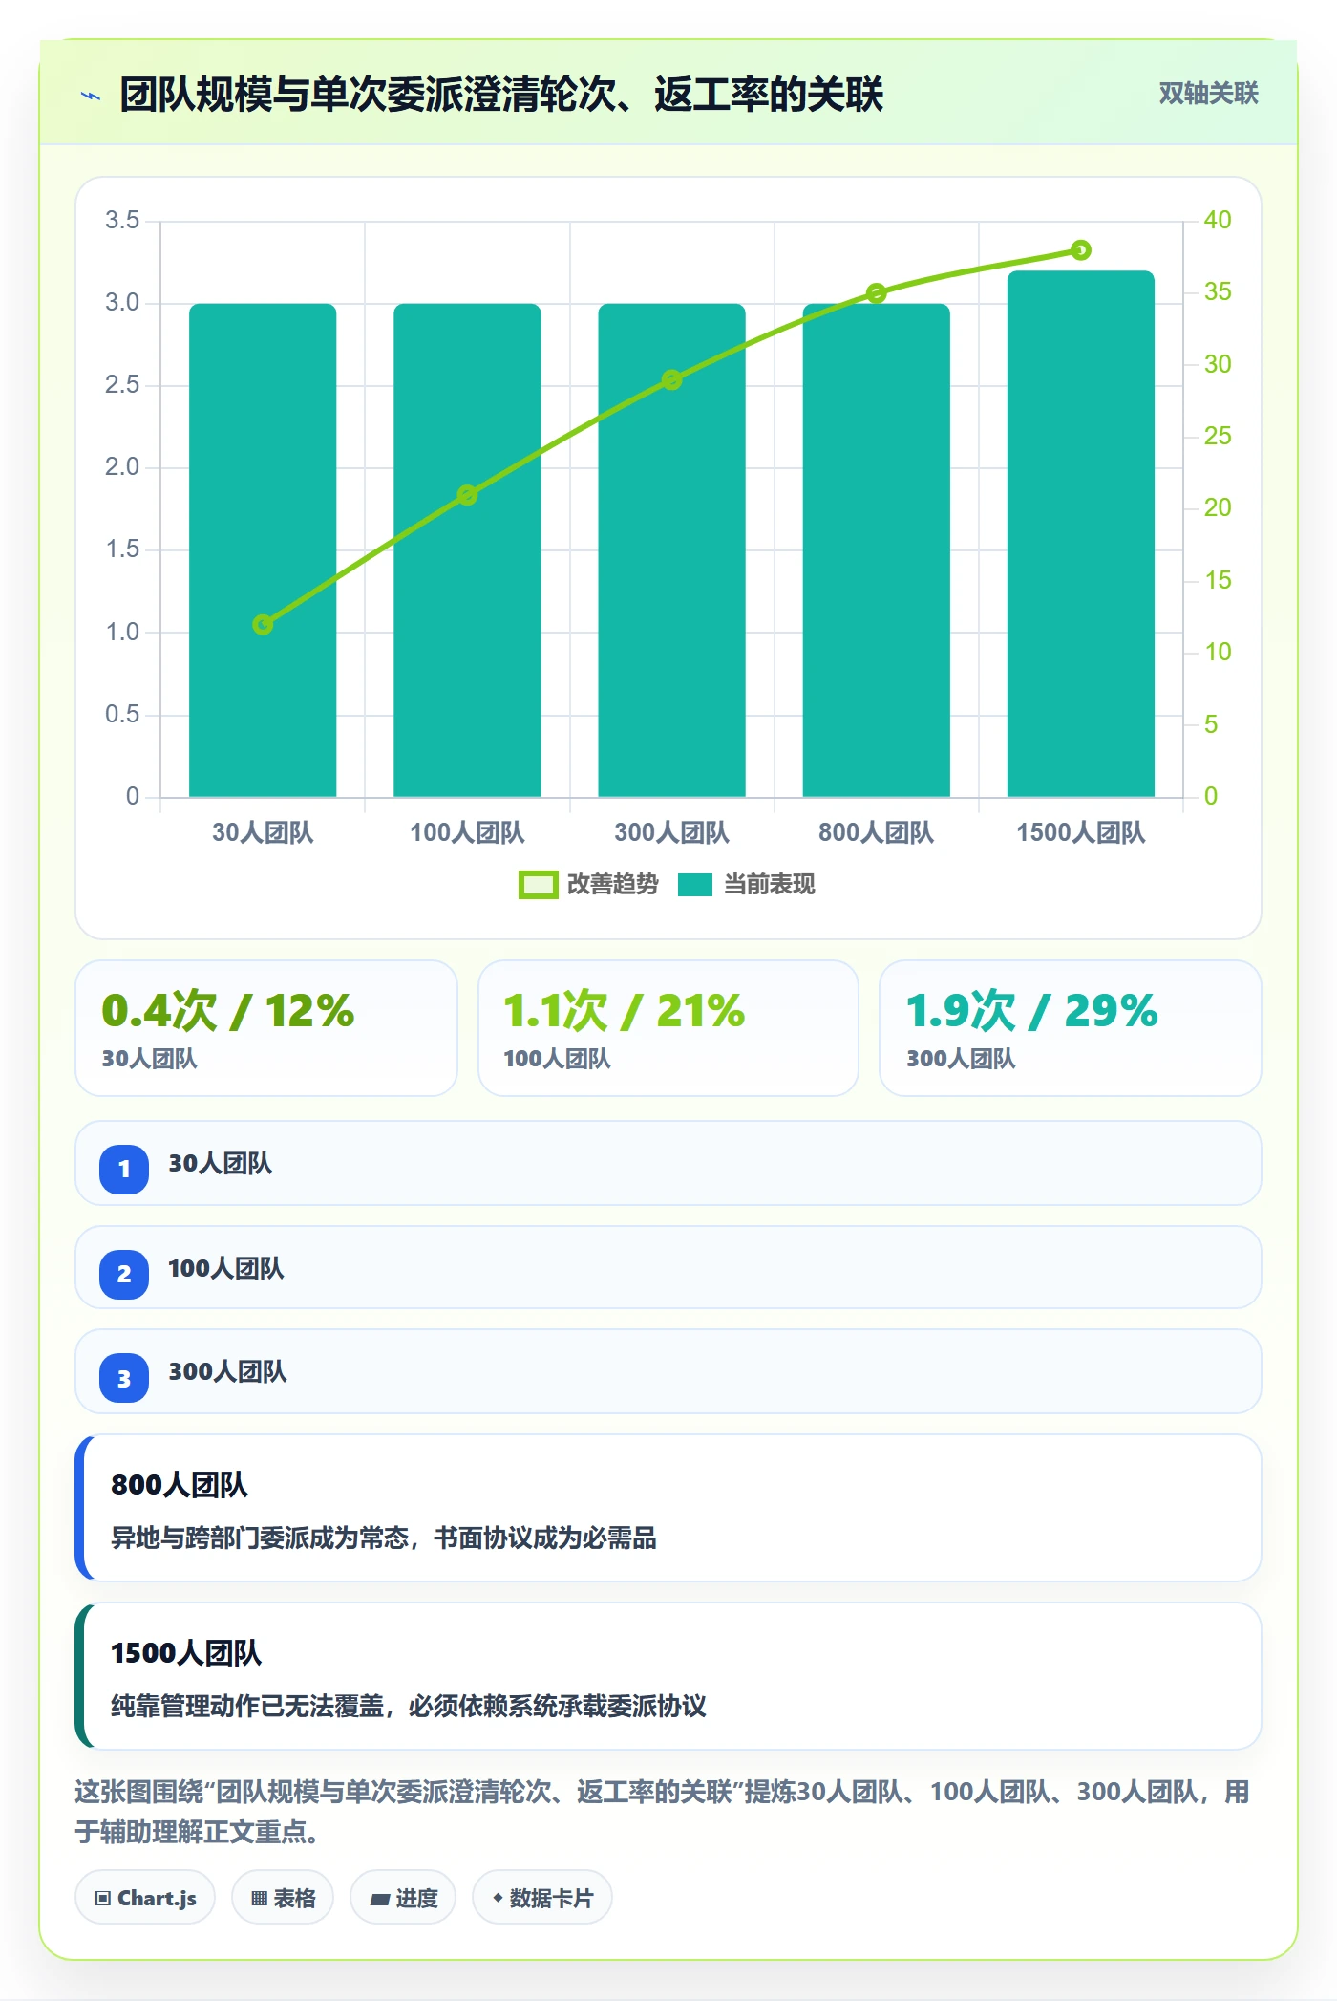Viewport: 1337px width, 2001px height.
Task: Click the diamond icon in 数据卡片 chip
Action: pos(498,1898)
